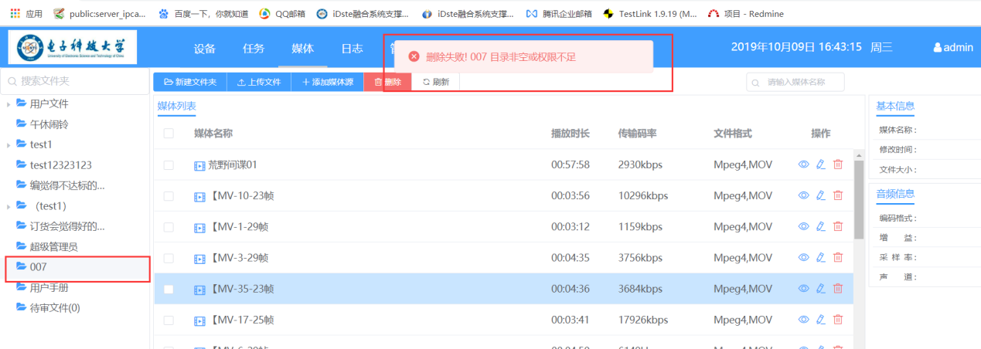Screen dimensions: 981x349
Task: Expand the test1 folder node
Action: (x=9, y=144)
